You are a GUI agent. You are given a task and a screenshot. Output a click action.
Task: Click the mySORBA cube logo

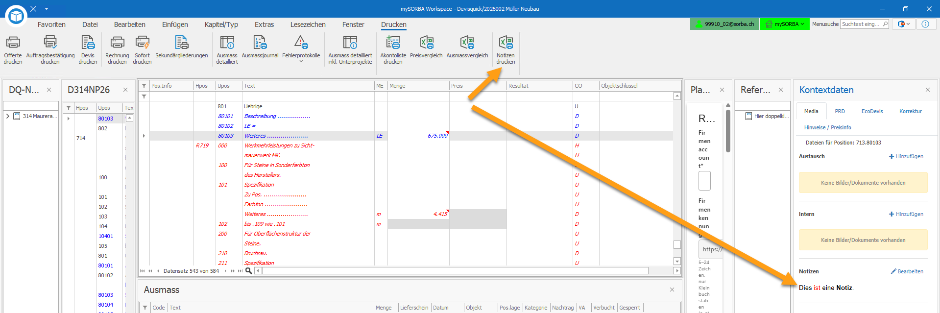coord(16,16)
